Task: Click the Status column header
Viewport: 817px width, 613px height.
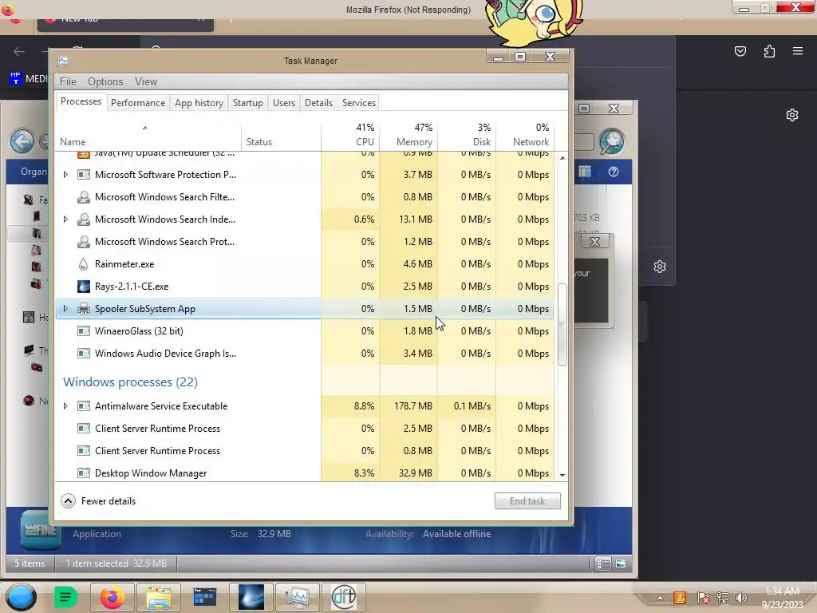Action: pos(281,135)
